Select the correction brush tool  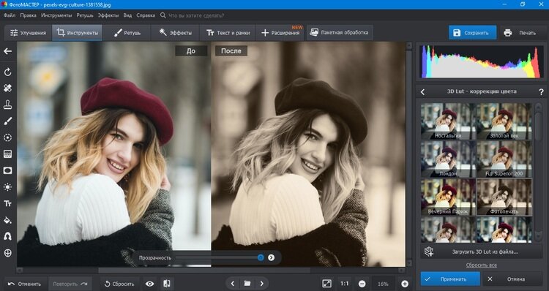click(x=7, y=121)
